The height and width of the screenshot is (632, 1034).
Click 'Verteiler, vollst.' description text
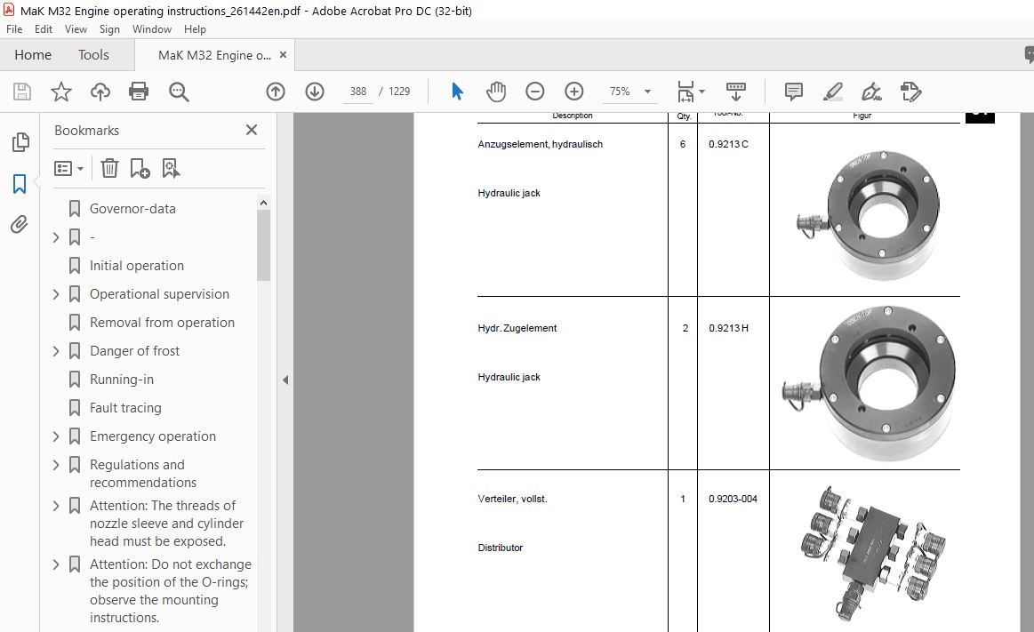pos(512,499)
